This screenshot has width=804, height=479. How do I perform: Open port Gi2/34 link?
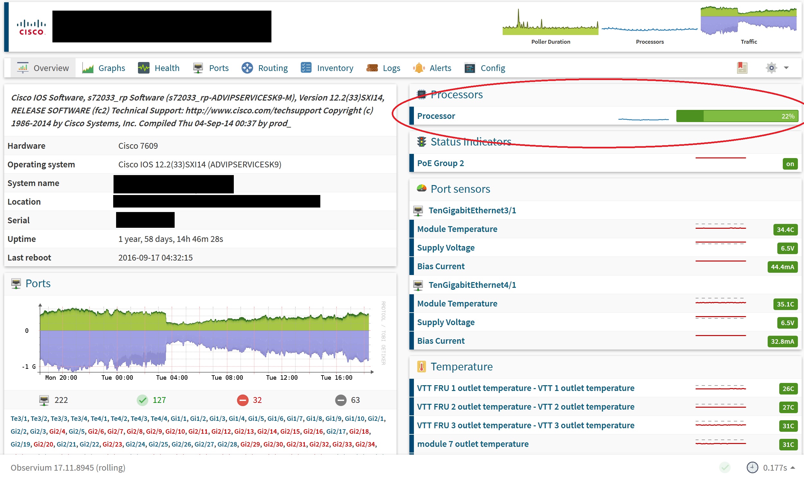click(x=365, y=444)
